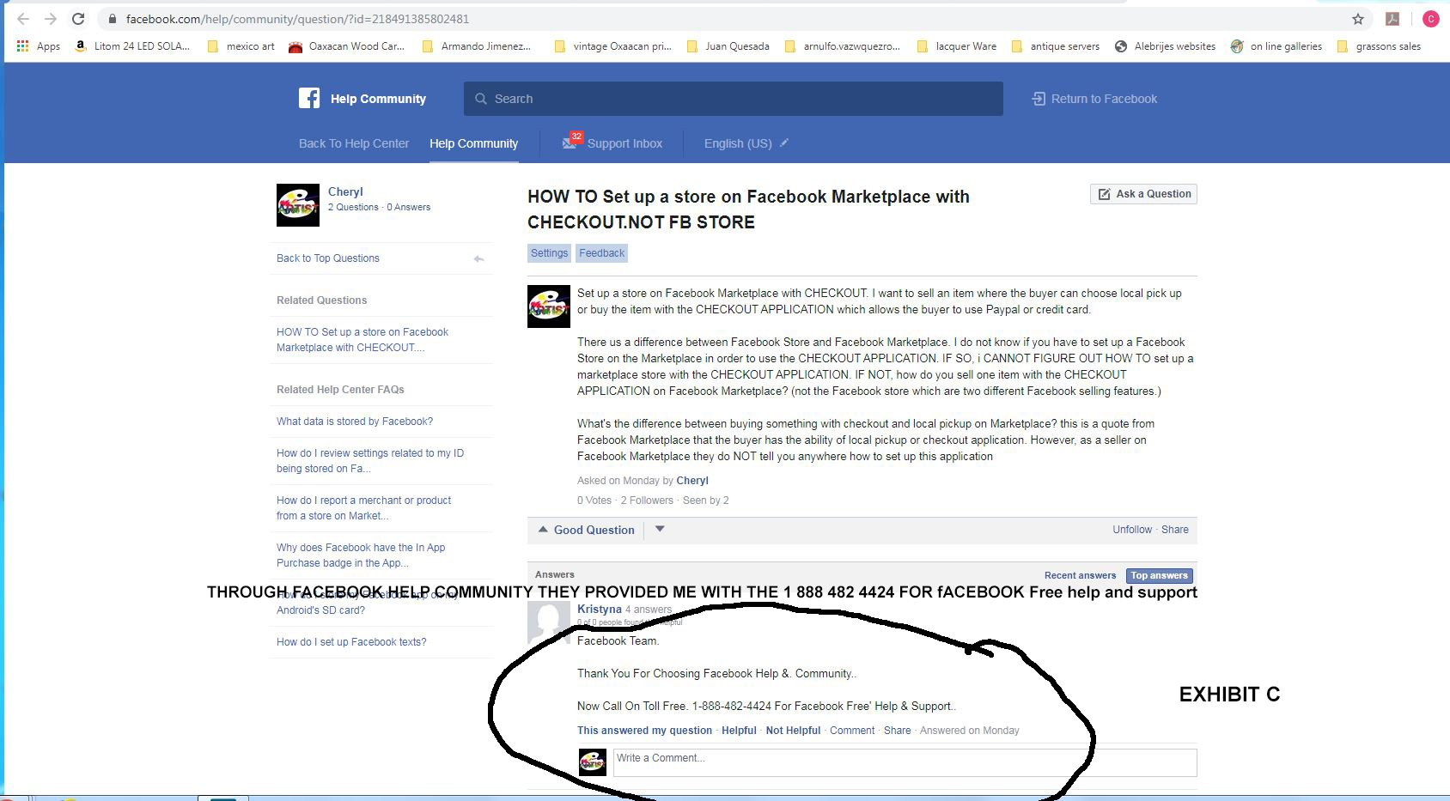Screen dimensions: 1450x801
Task: Open the PDF extension icon in toolbar
Action: coord(1392,19)
